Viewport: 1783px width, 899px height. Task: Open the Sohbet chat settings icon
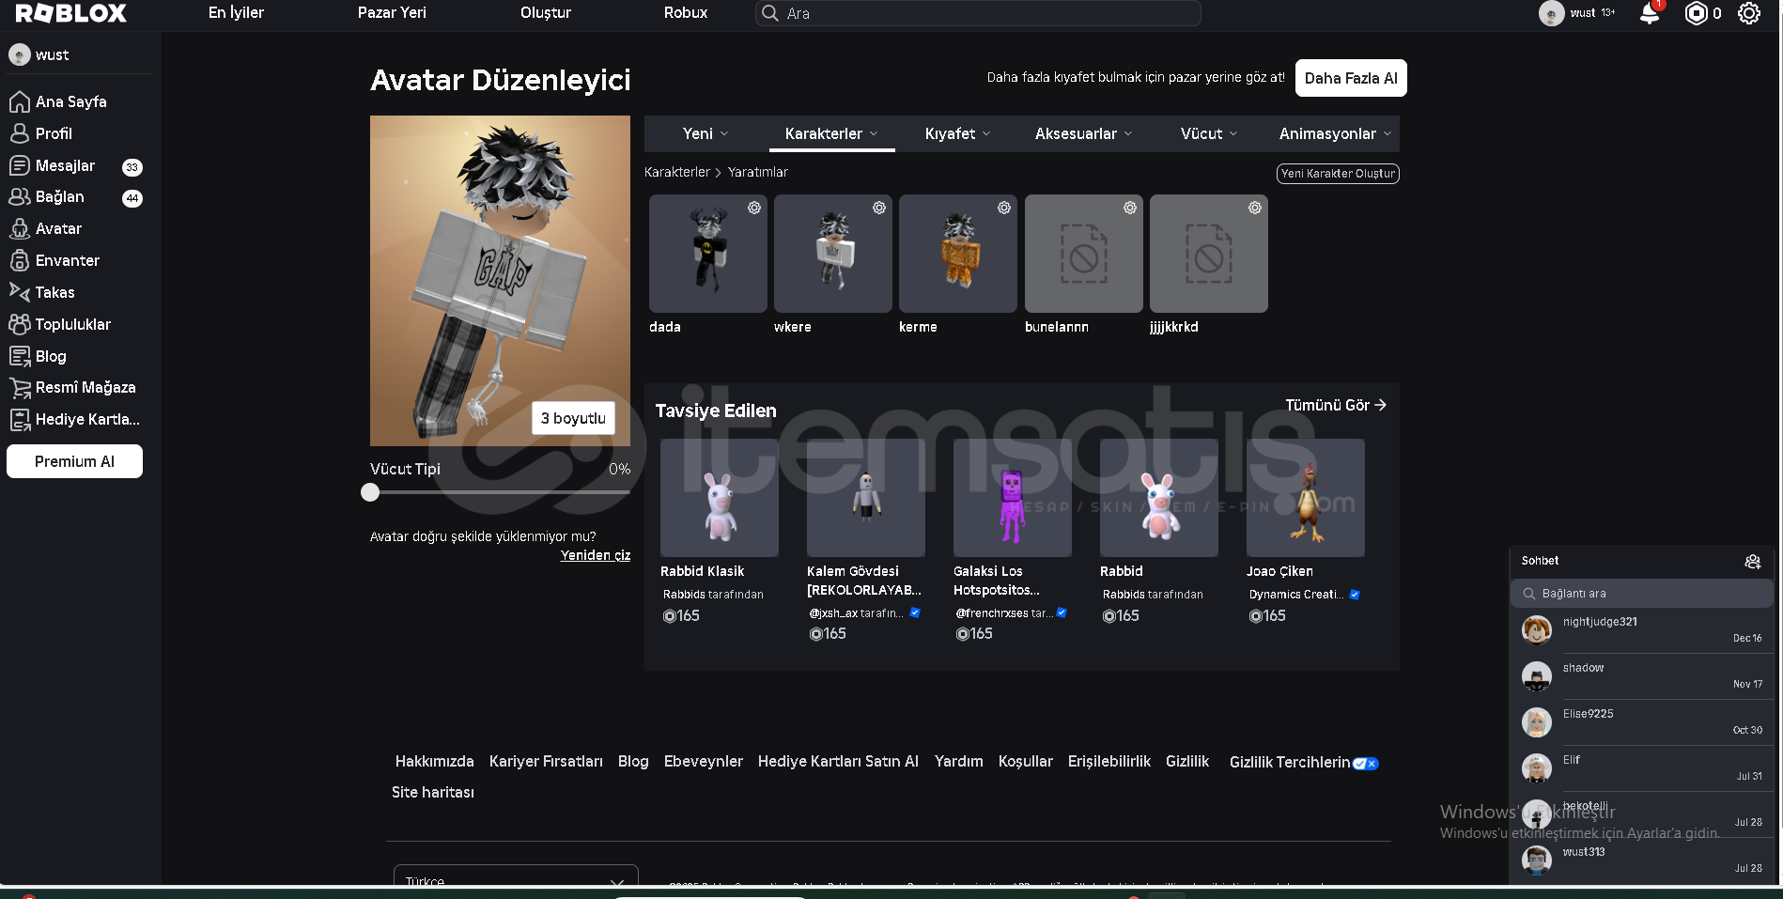pos(1752,561)
